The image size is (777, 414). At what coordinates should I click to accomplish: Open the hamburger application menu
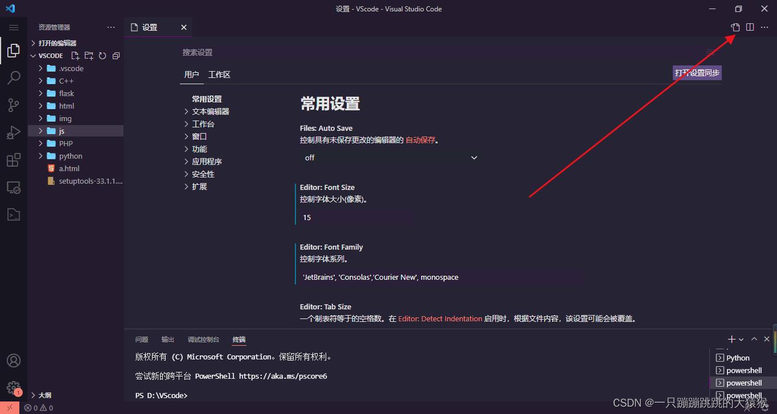(14, 27)
